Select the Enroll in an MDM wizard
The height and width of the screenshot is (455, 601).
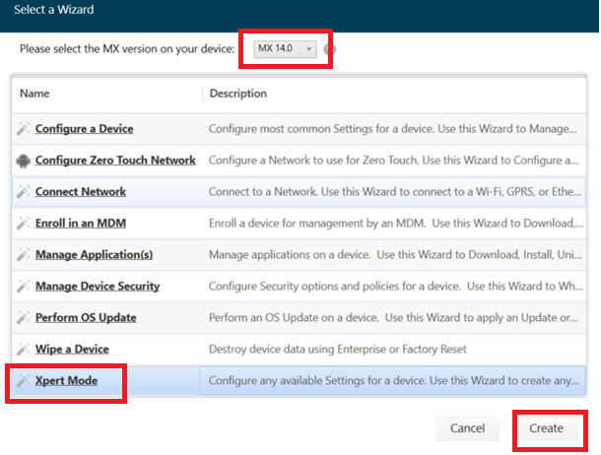point(81,223)
